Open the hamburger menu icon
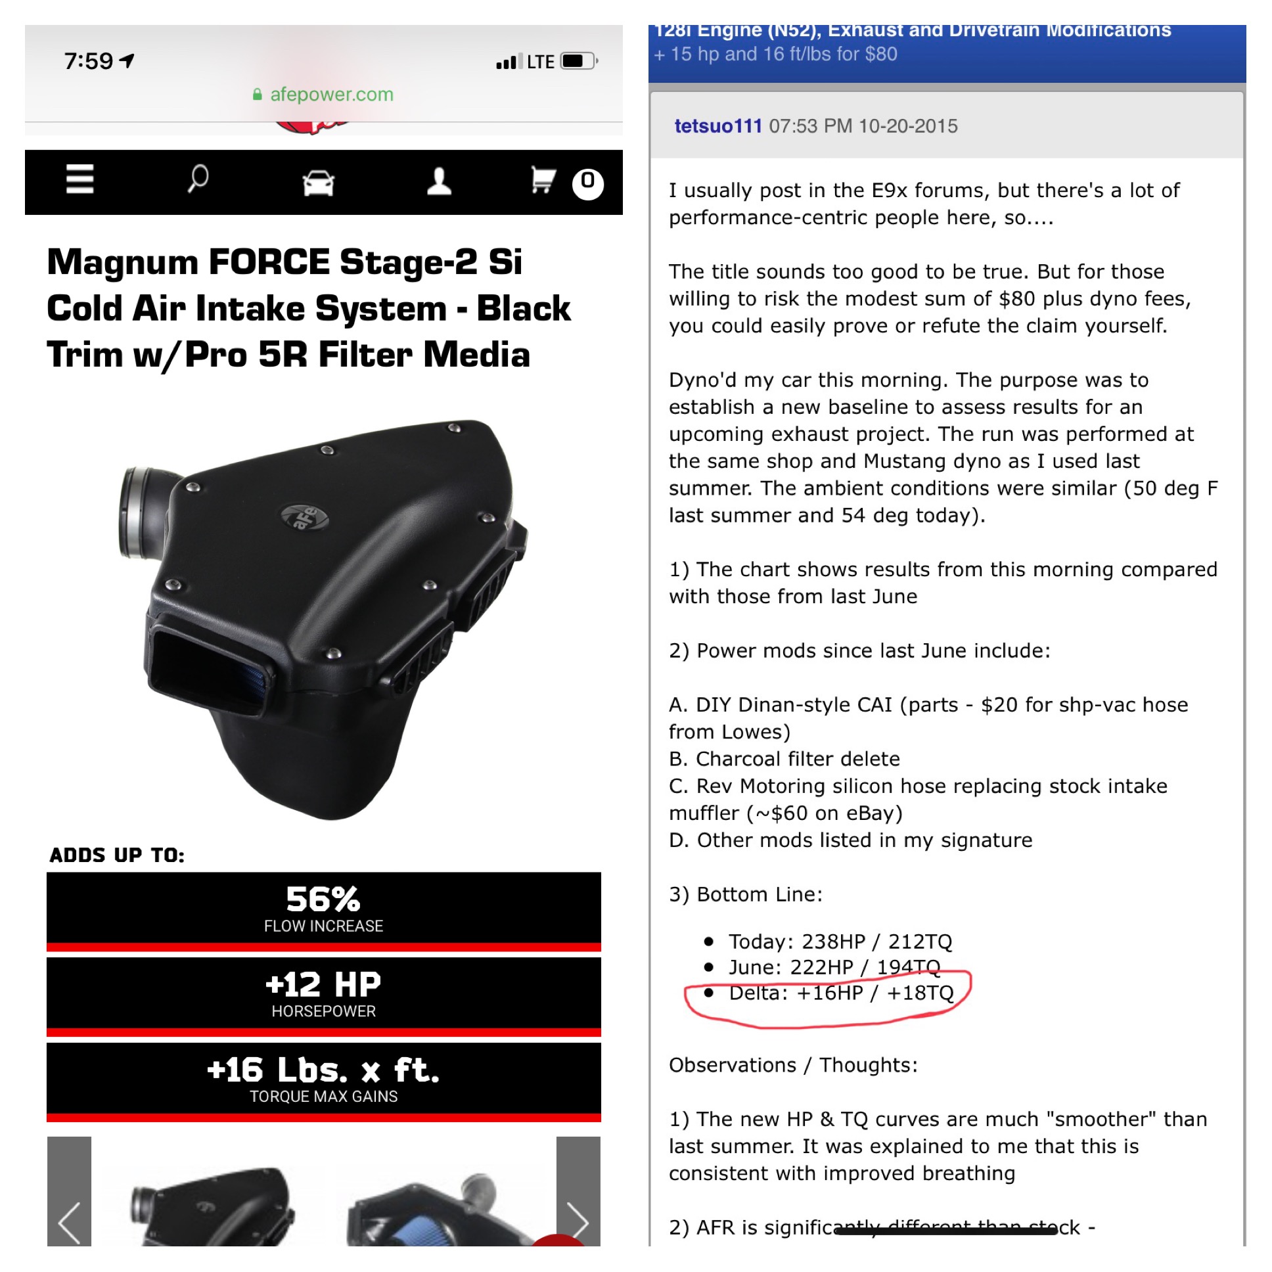Screen dimensions: 1272x1272 [79, 179]
